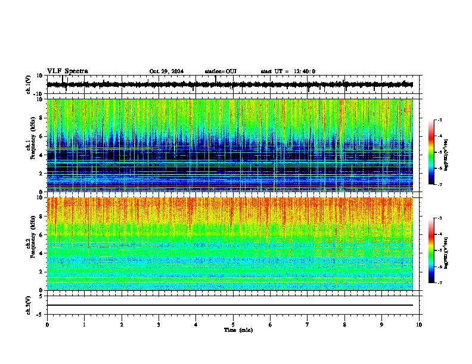Click the "8" tick on the time axis
The width and height of the screenshot is (472, 364).
tap(344, 325)
